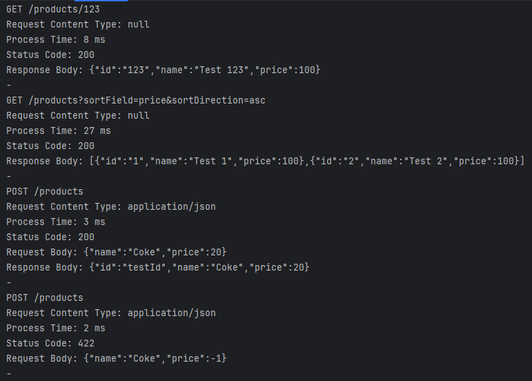Click the GET /products/123 log line

click(53, 9)
